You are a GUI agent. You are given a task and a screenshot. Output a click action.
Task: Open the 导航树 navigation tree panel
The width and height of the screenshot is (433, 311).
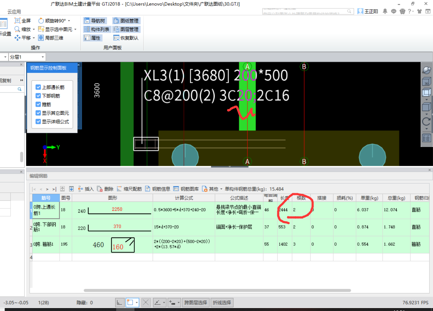(95, 21)
